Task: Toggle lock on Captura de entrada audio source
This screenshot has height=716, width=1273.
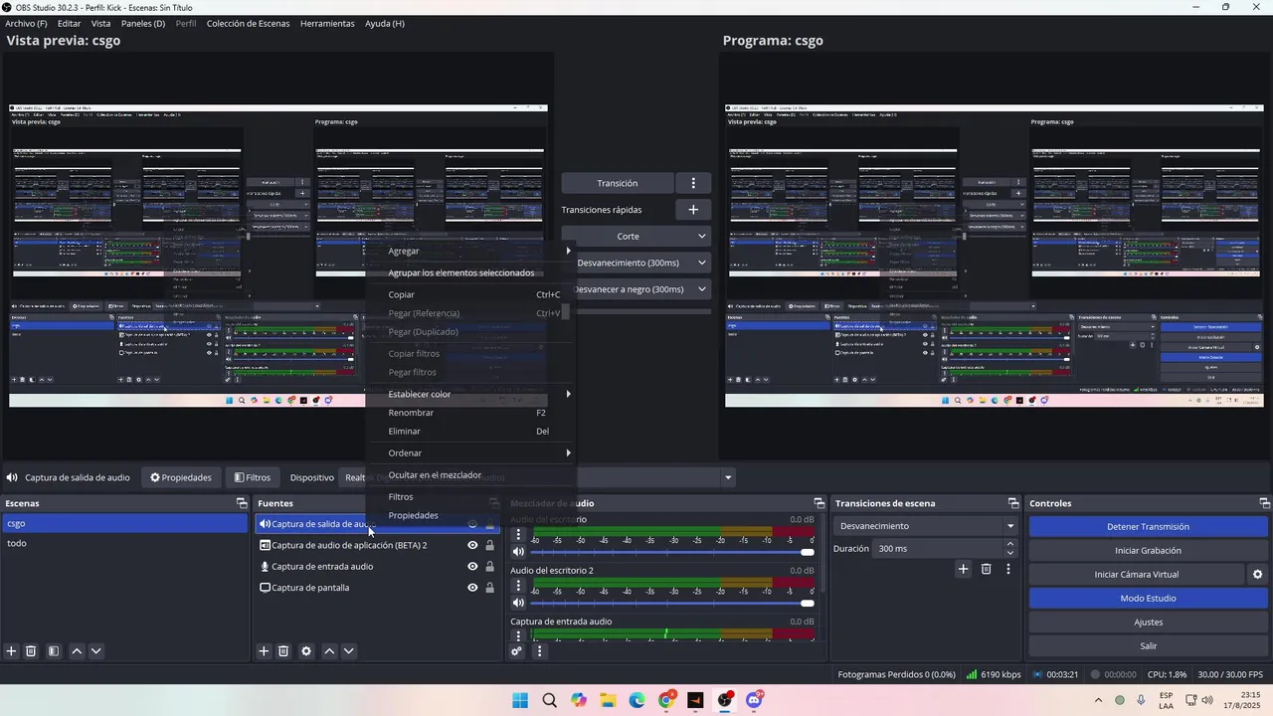Action: pos(489,567)
